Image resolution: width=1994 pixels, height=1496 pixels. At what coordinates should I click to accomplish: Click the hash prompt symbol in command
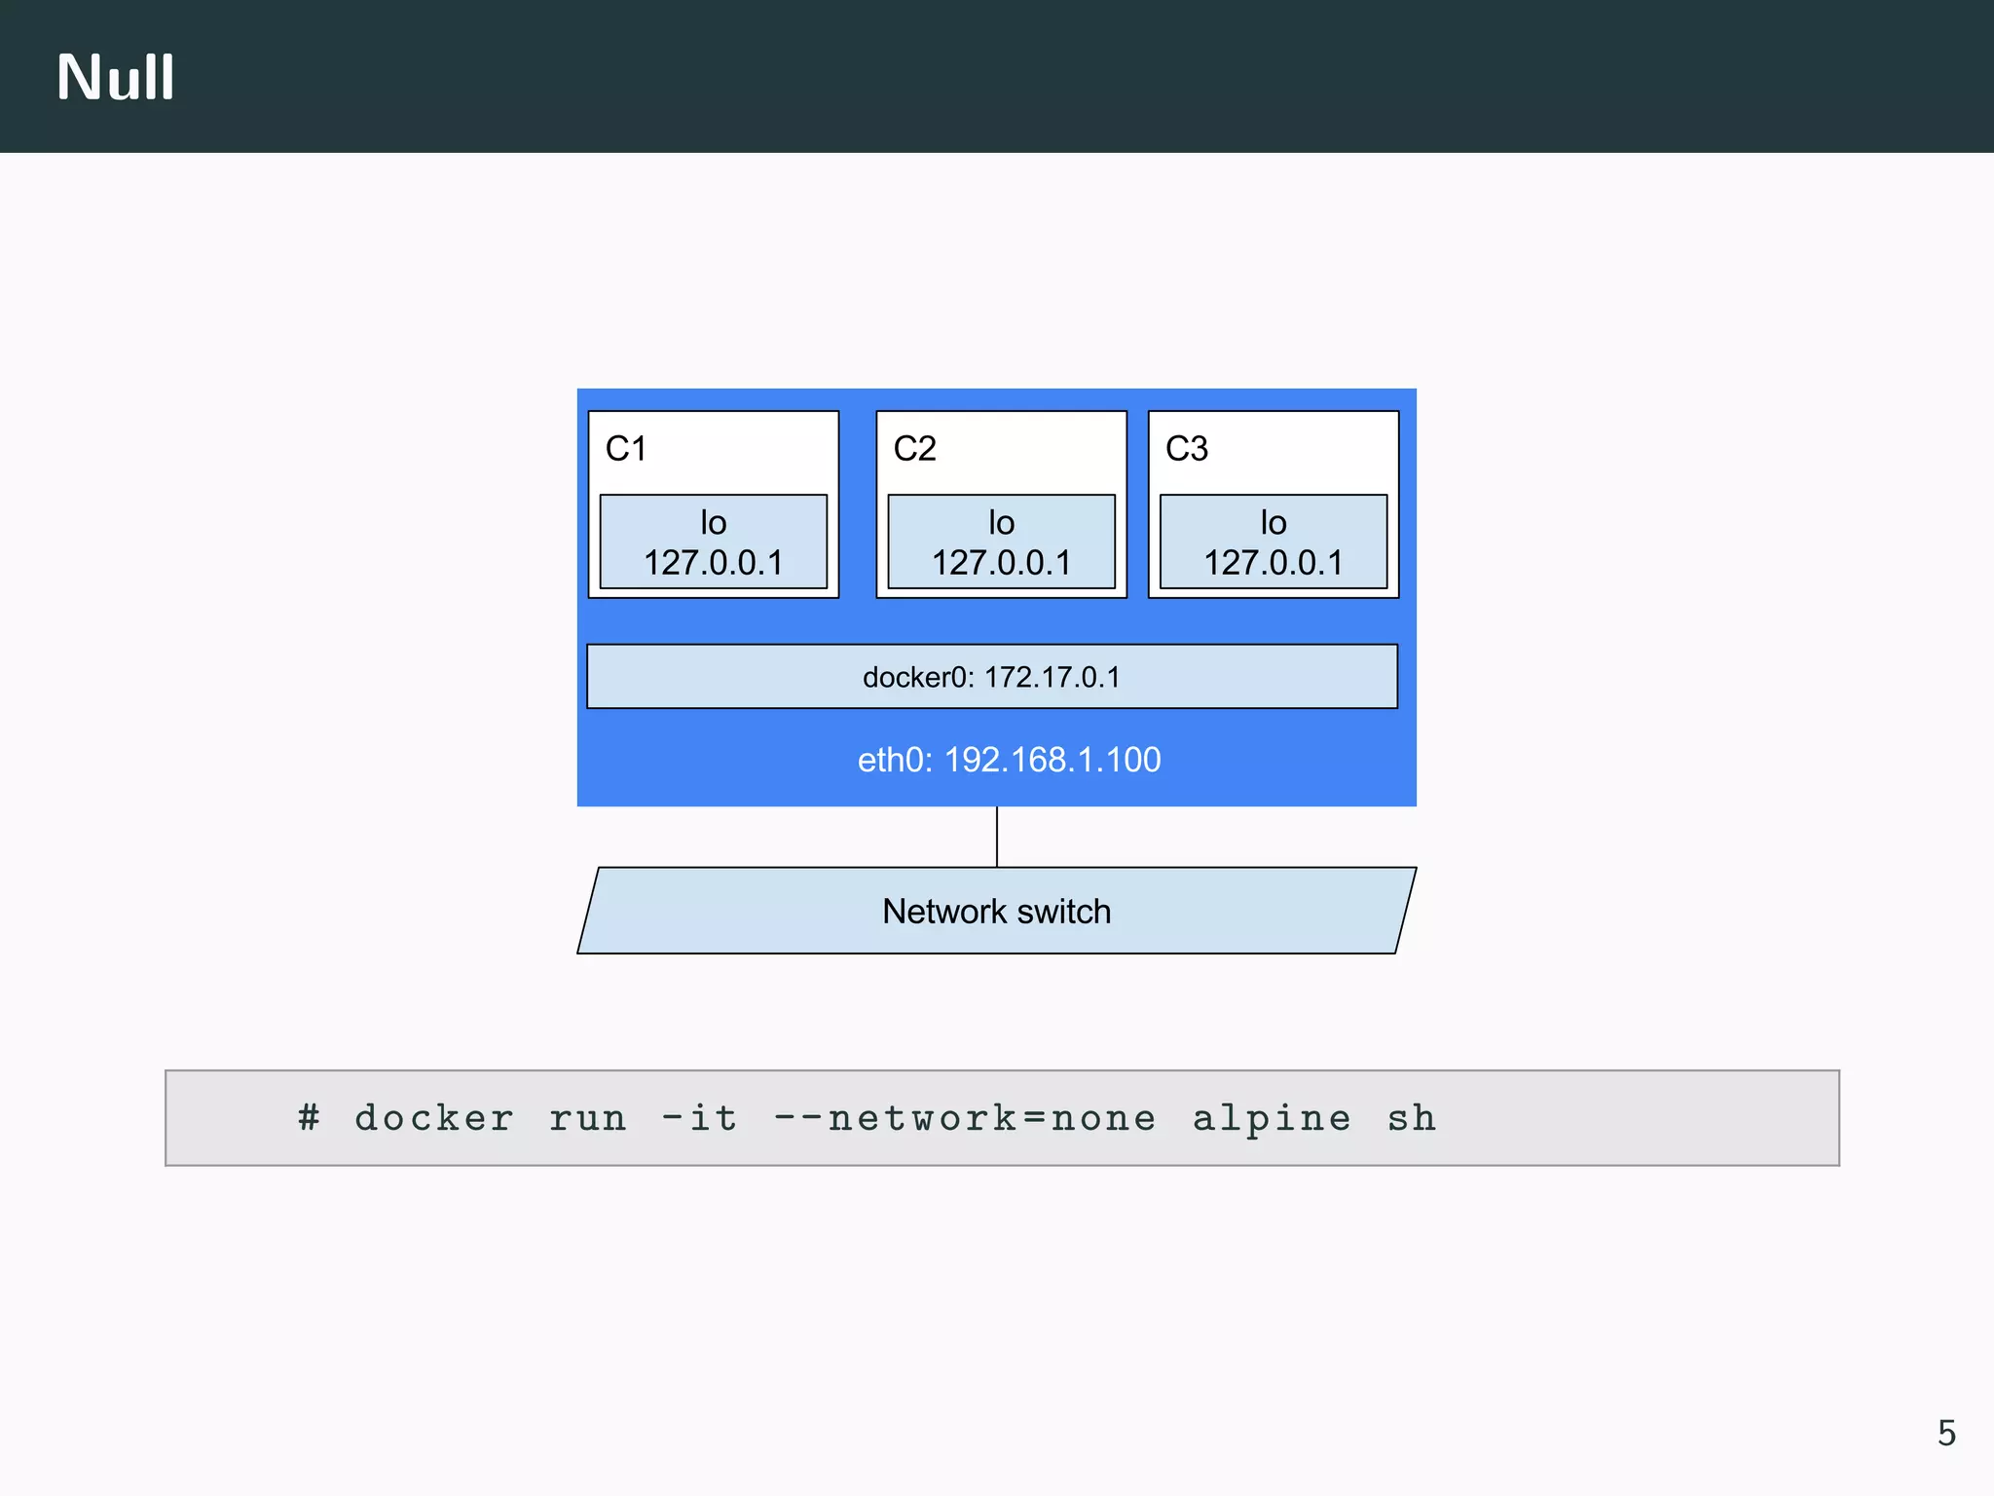[x=309, y=1117]
